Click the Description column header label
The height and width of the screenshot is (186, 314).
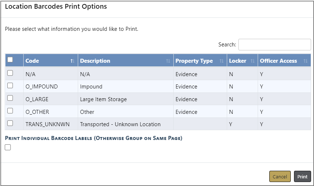pos(95,61)
